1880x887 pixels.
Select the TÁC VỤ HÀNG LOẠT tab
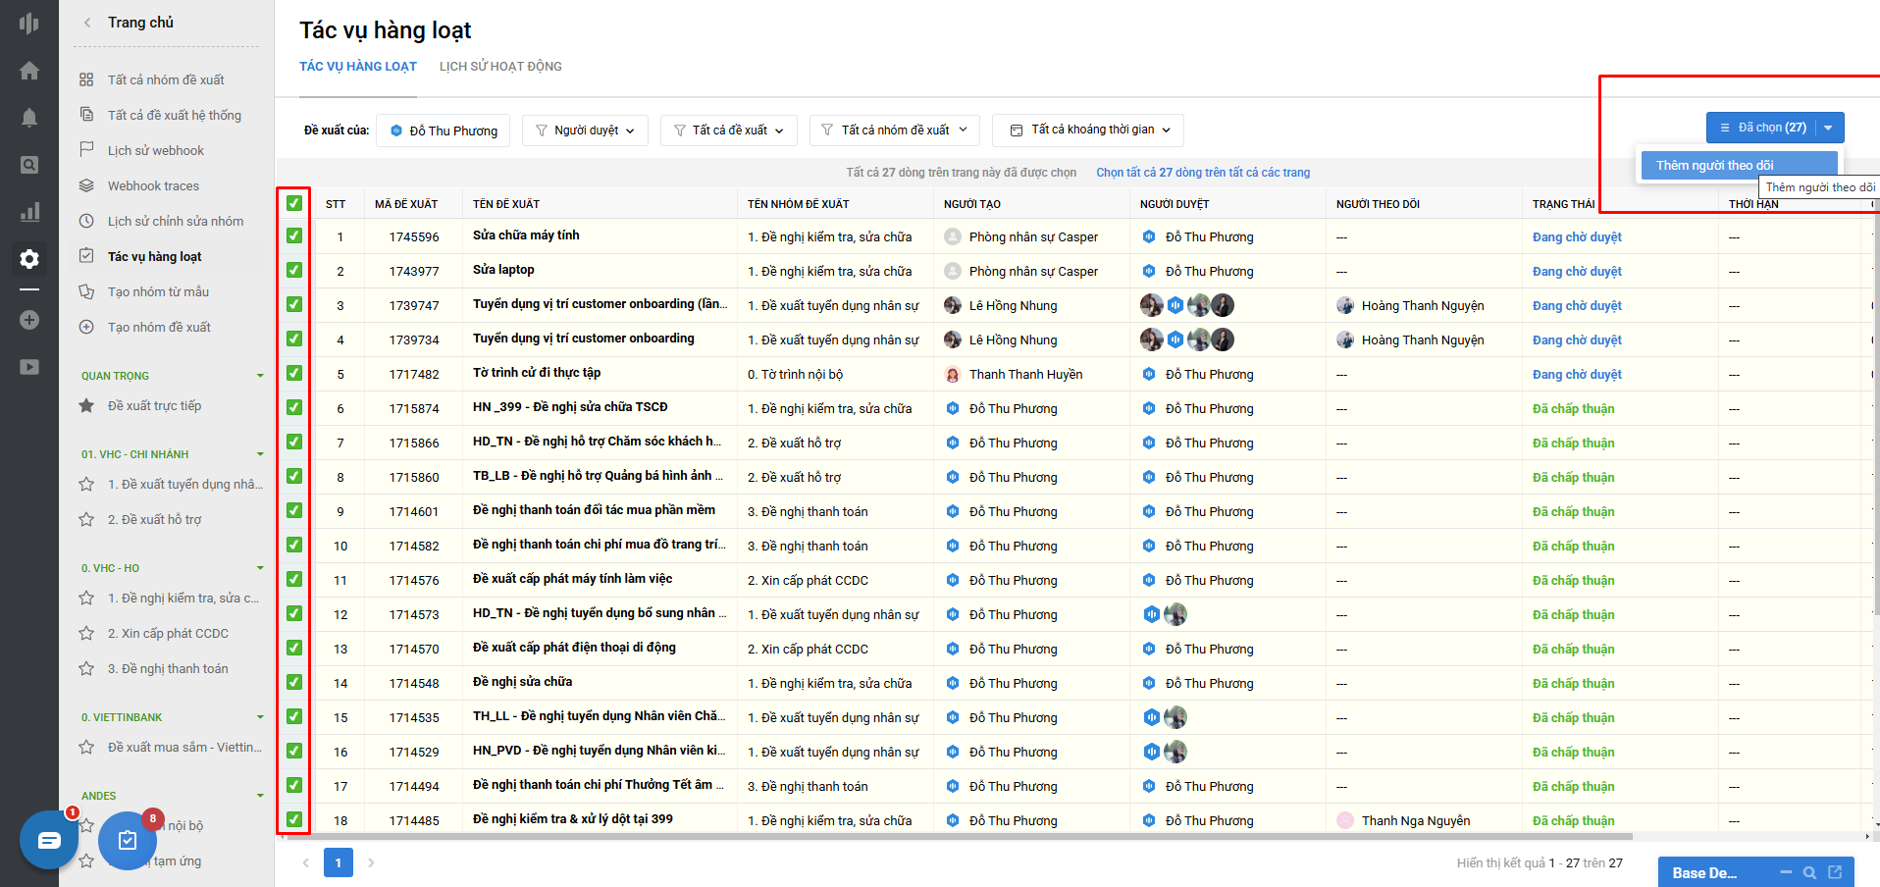point(358,67)
